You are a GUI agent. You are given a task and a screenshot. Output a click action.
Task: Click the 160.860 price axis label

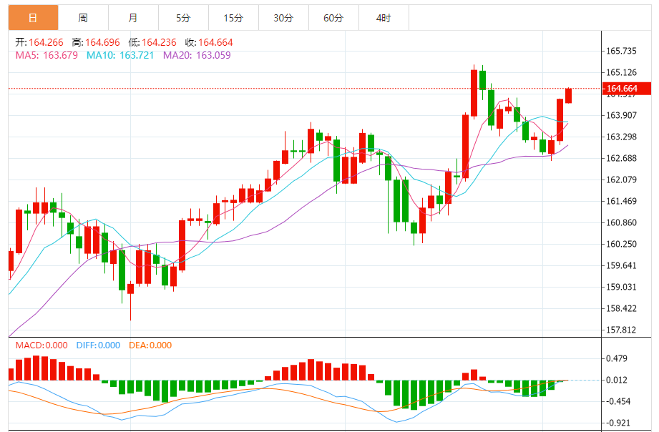click(x=621, y=222)
